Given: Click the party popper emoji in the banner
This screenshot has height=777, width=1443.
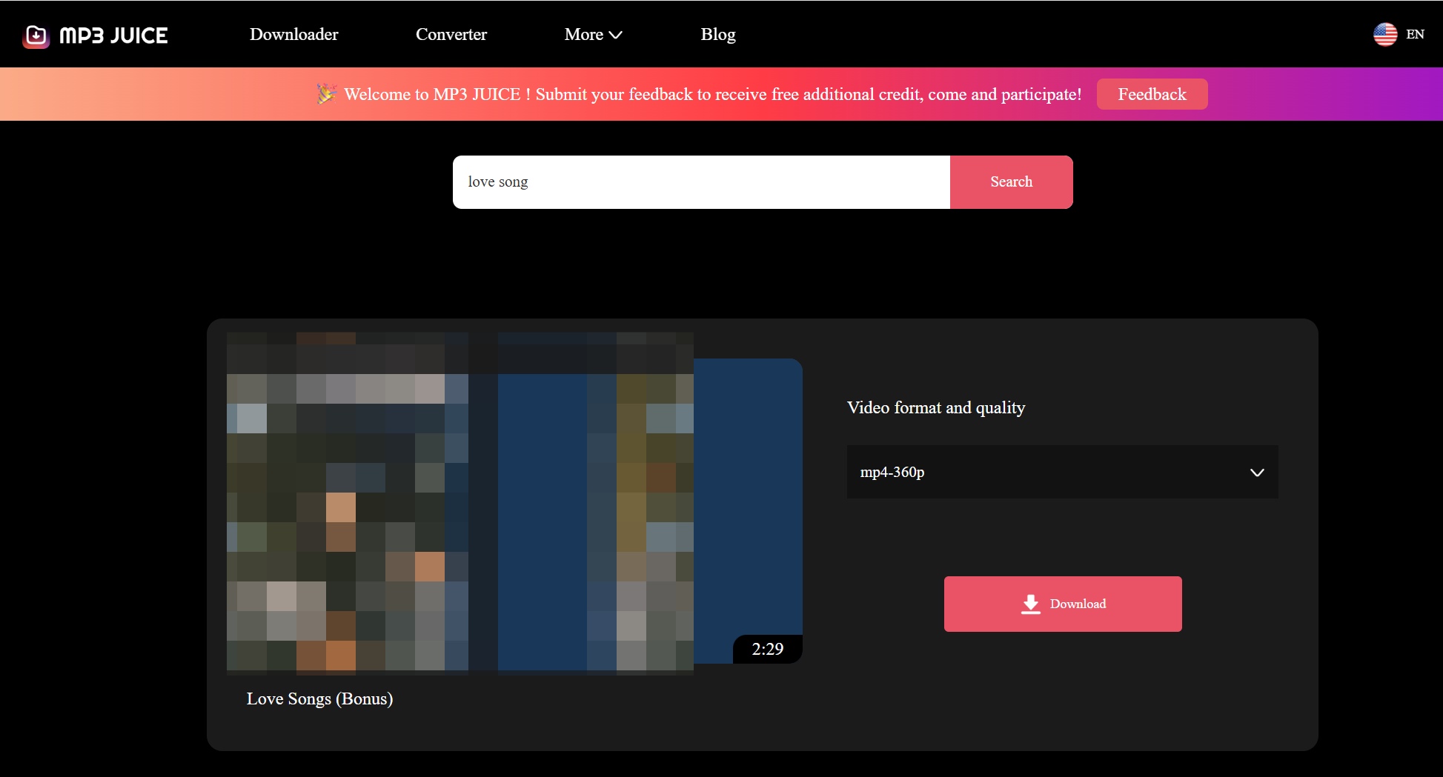Looking at the screenshot, I should (325, 94).
